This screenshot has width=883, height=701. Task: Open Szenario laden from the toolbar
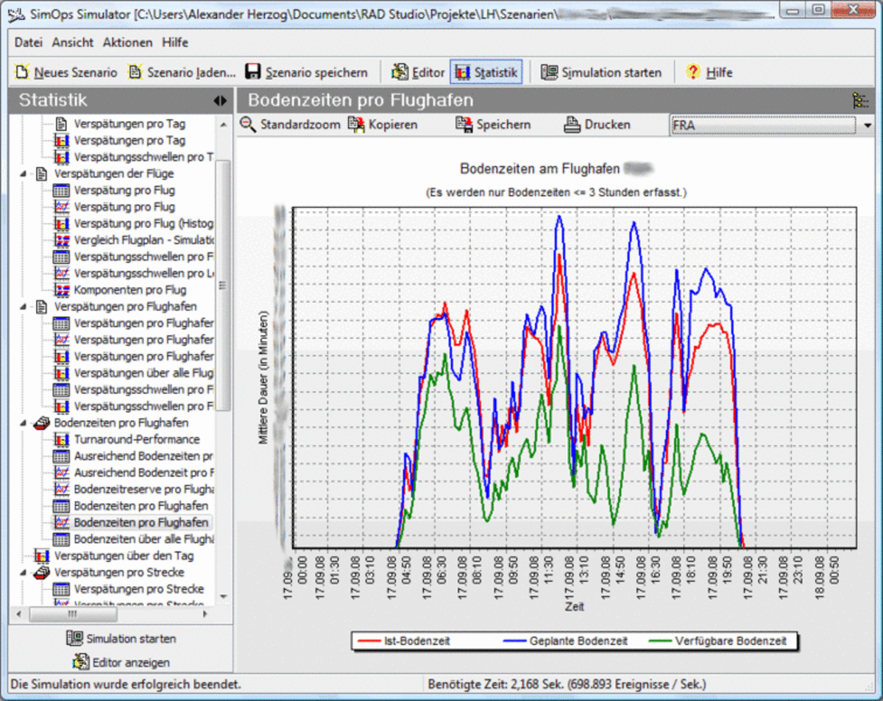(x=135, y=72)
